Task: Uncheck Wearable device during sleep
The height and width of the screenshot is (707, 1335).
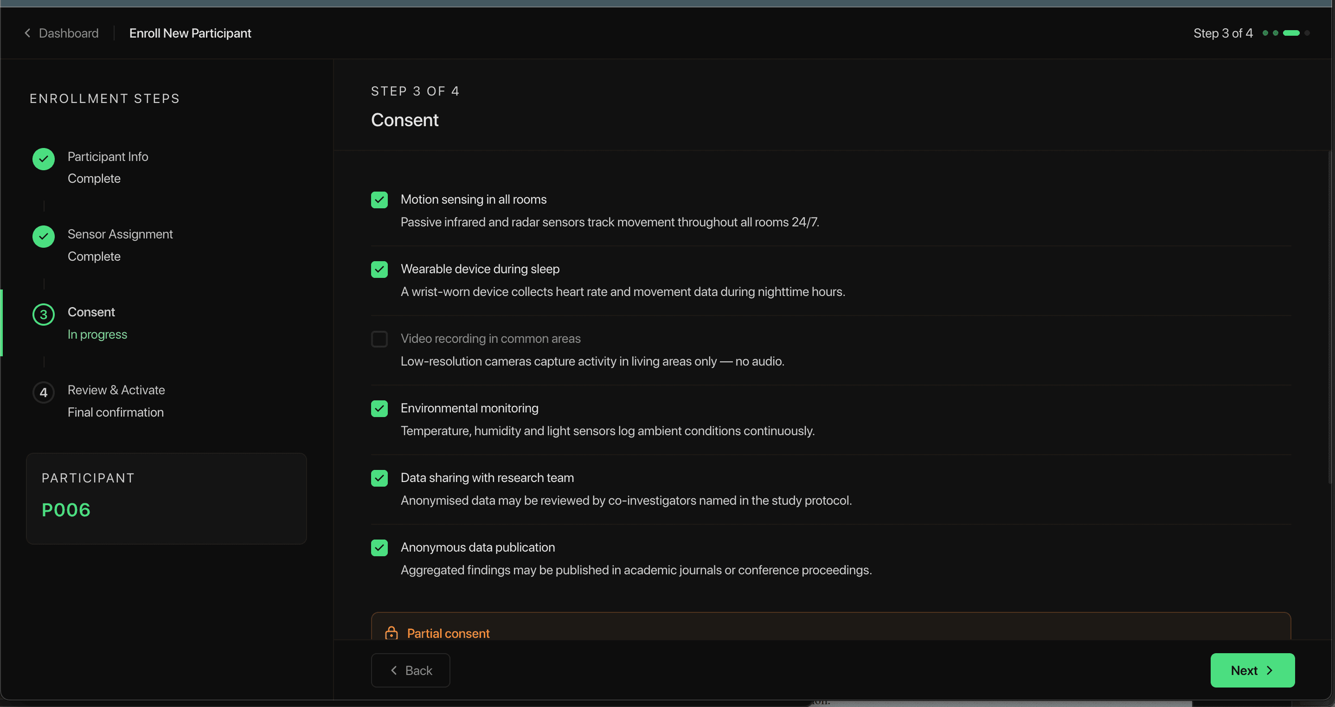Action: (379, 269)
